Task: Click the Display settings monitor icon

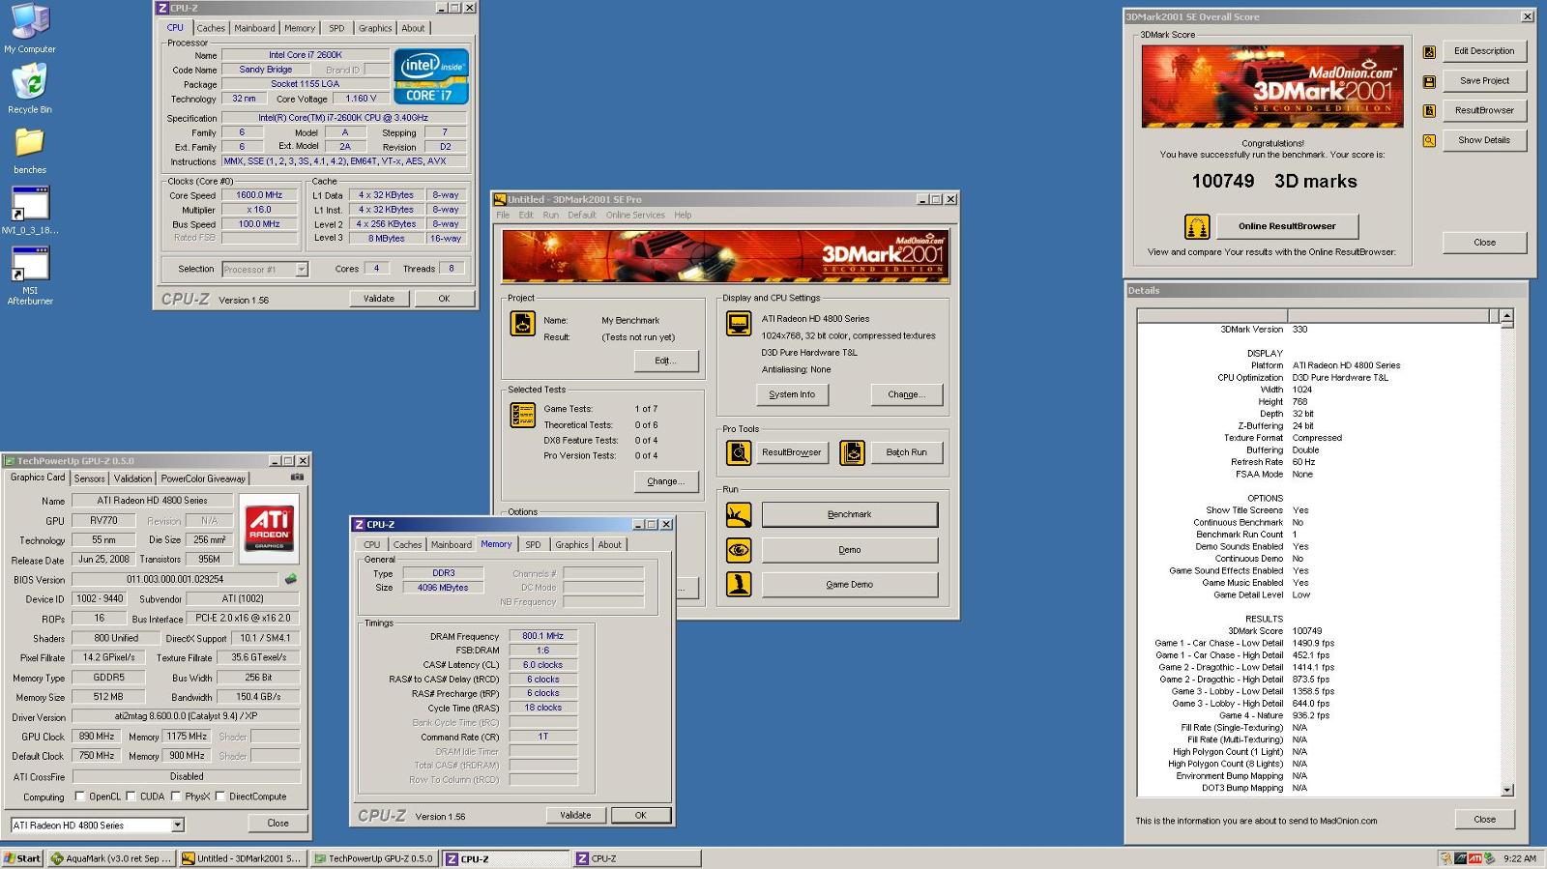Action: (x=739, y=323)
